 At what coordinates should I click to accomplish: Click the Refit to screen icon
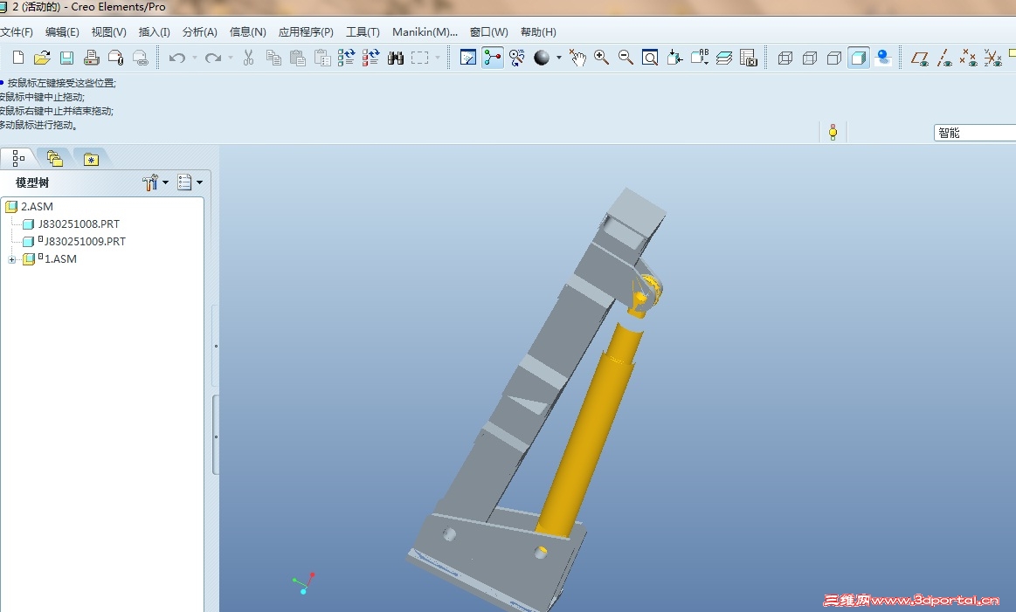click(650, 58)
